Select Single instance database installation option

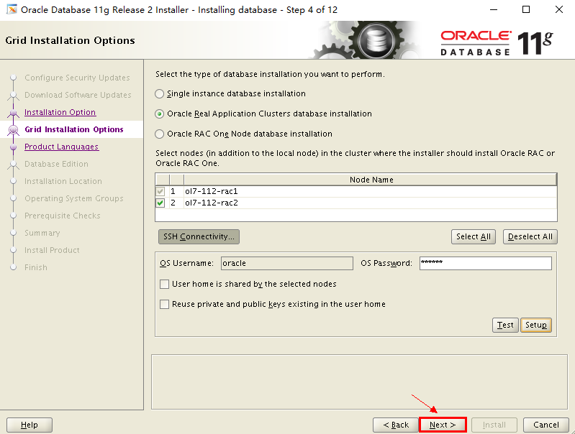(x=159, y=93)
